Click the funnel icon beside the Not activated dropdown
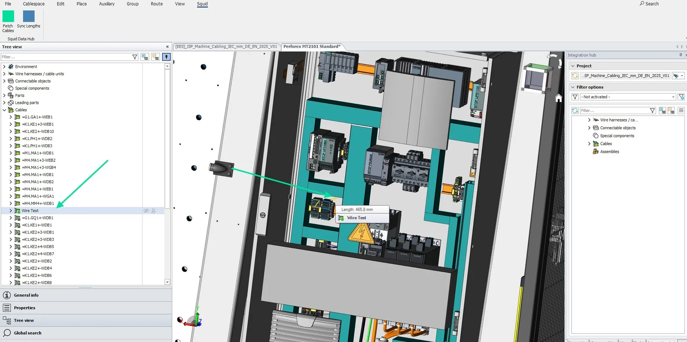The image size is (687, 342). (x=575, y=97)
